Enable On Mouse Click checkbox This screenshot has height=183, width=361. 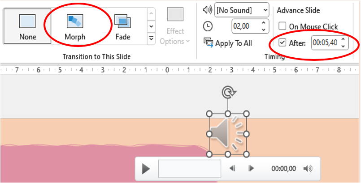pos(282,26)
